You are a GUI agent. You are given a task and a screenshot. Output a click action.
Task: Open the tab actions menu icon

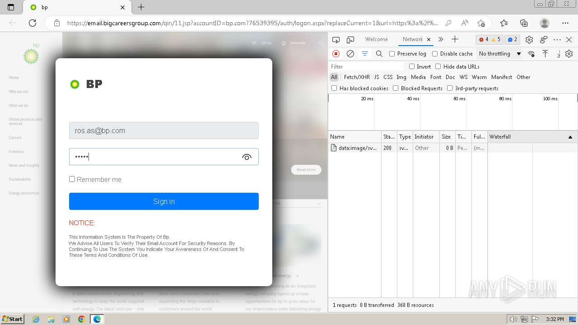[11, 7]
